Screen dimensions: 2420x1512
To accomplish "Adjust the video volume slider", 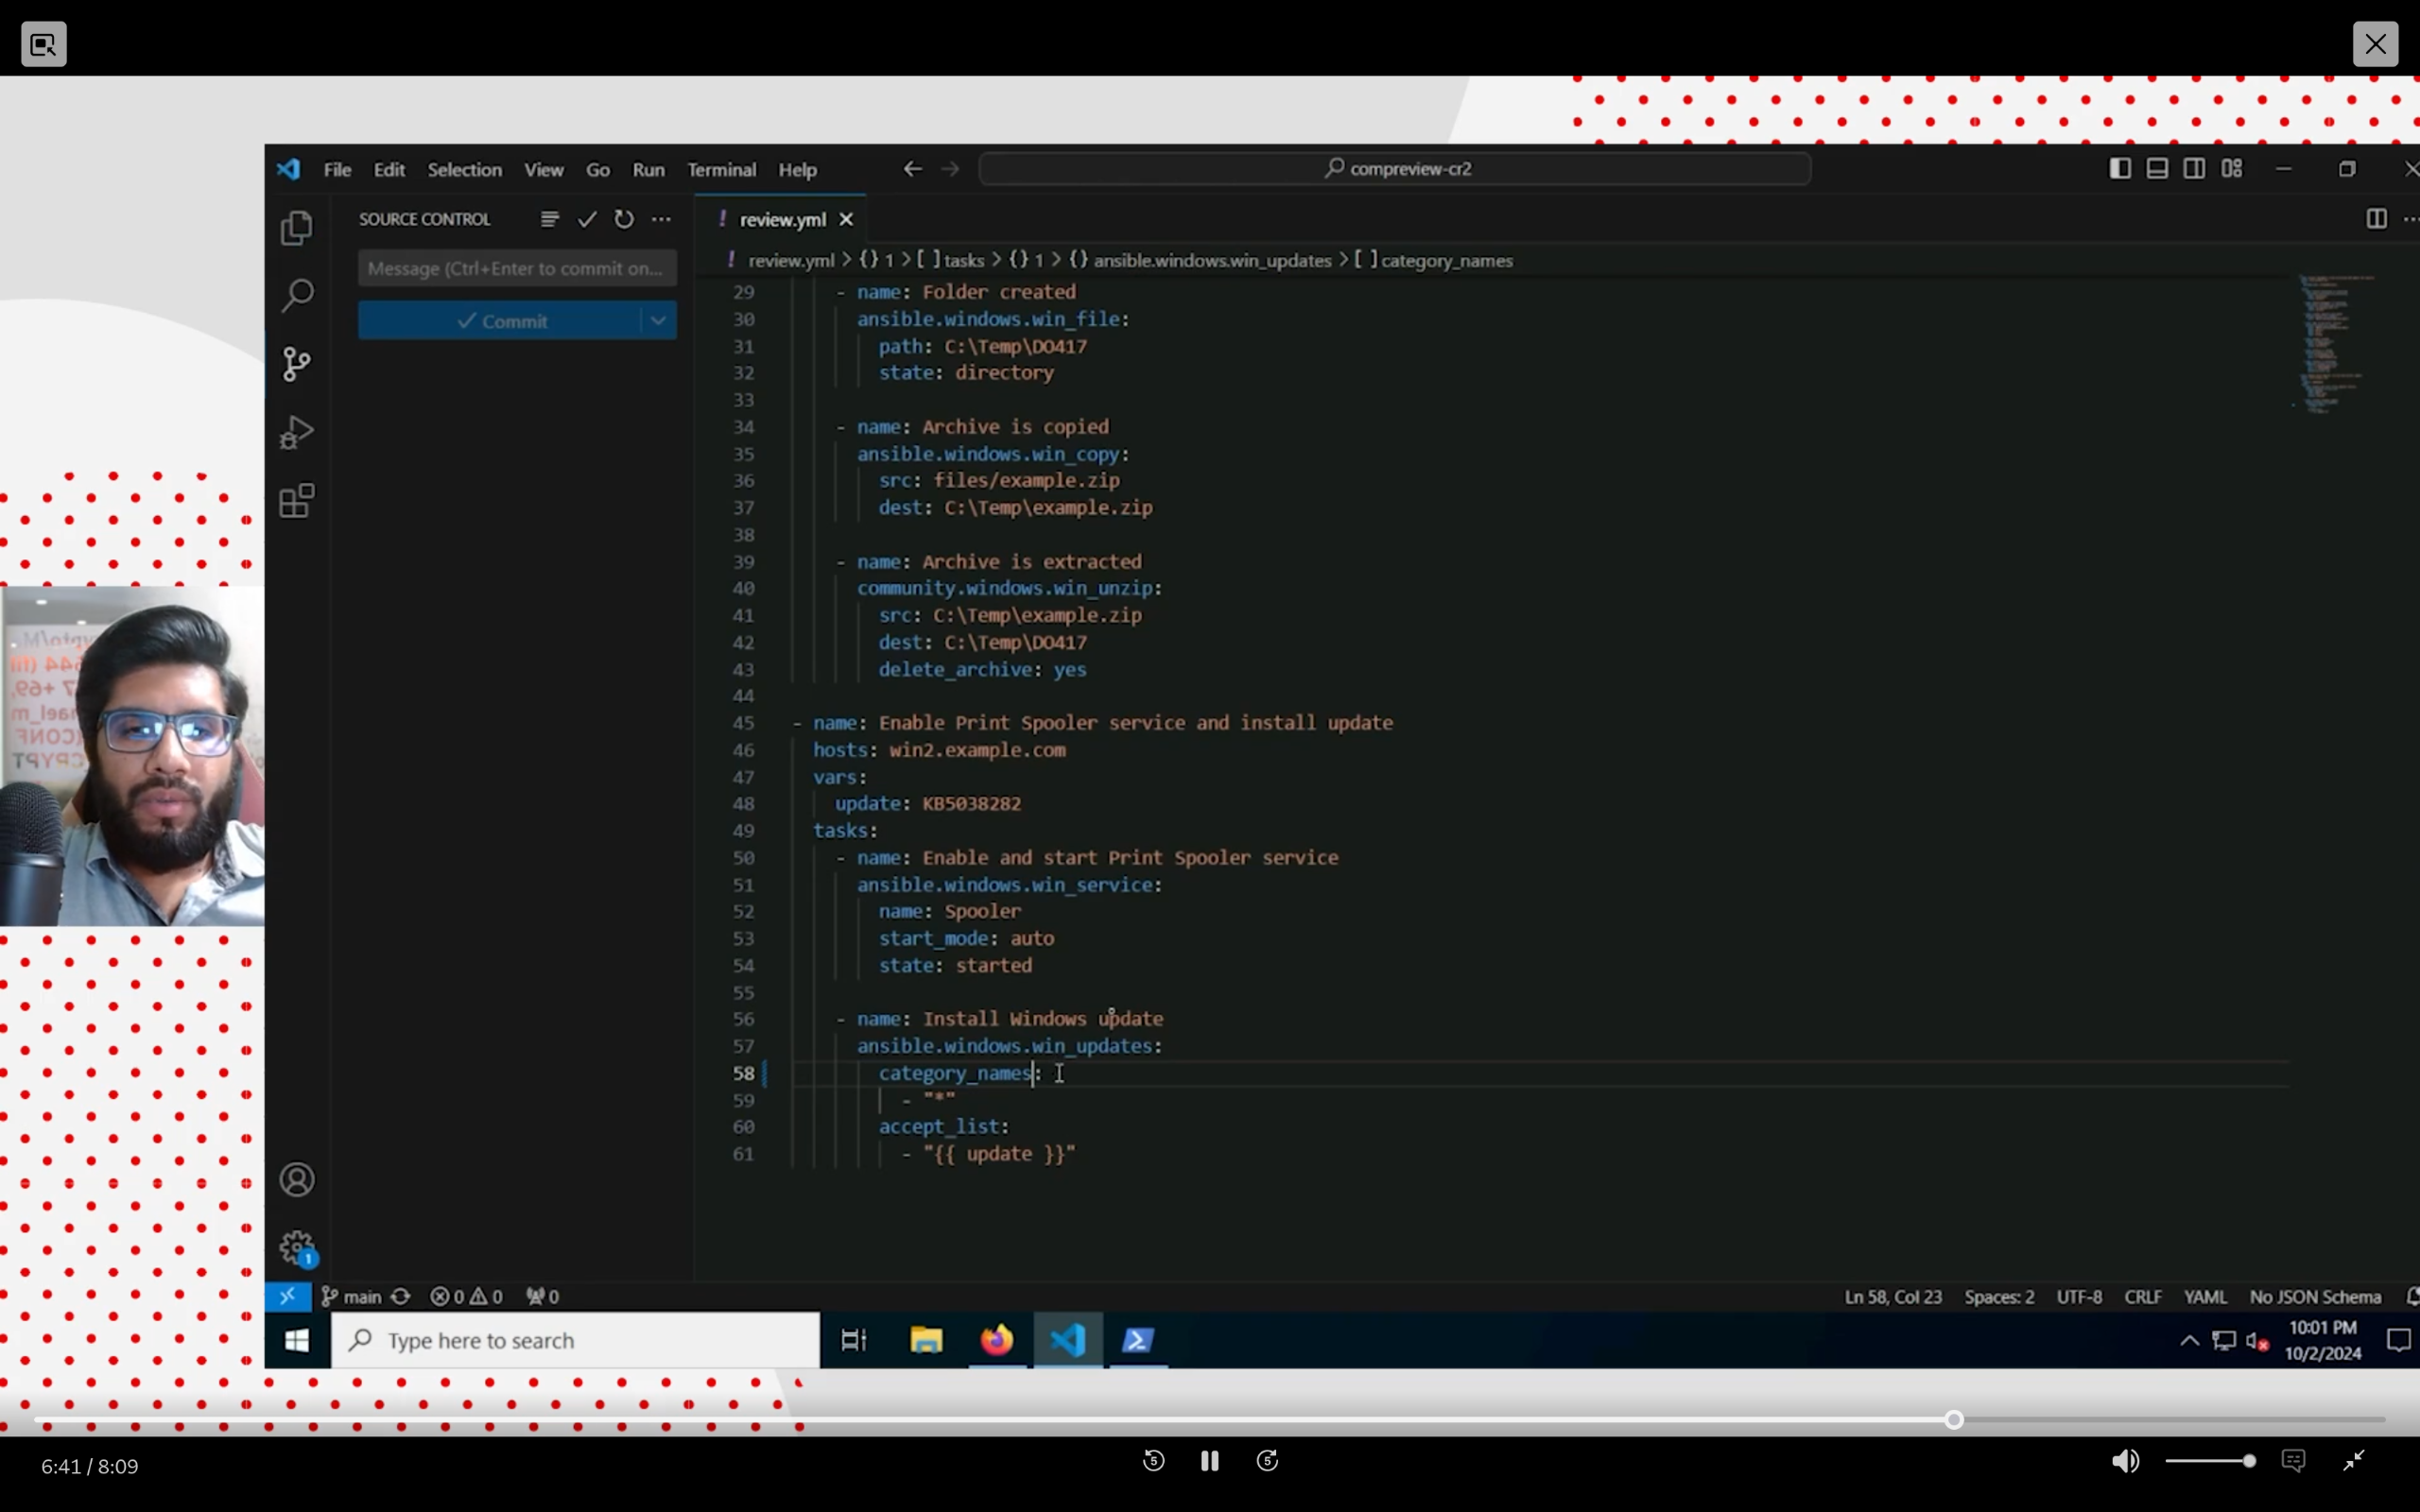I will click(2210, 1461).
